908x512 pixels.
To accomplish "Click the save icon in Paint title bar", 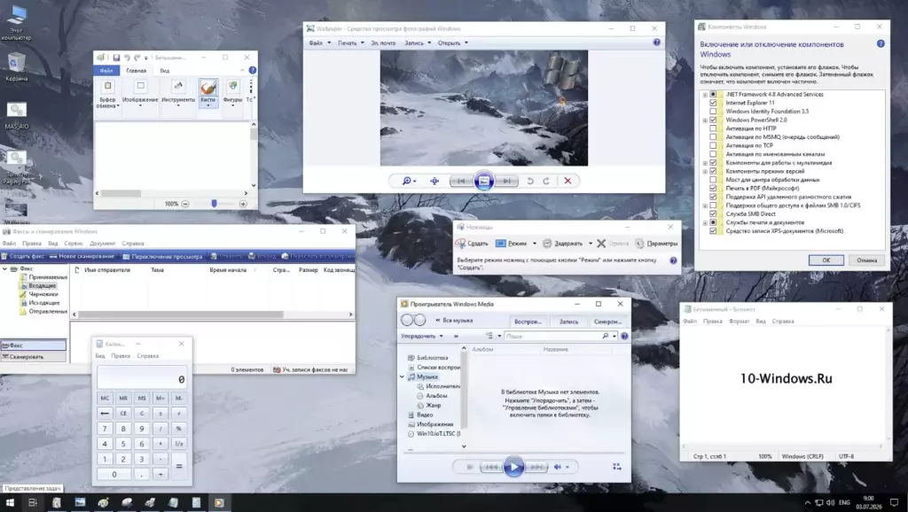I will pos(116,58).
